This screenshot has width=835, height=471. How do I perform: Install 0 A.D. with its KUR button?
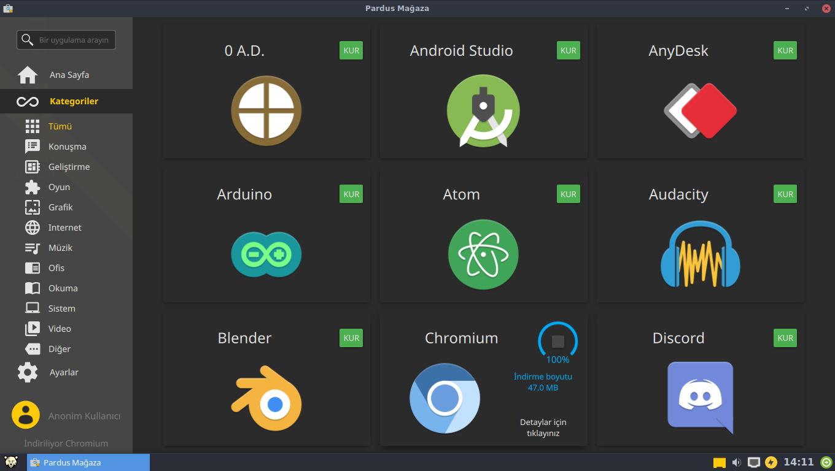[x=351, y=50]
